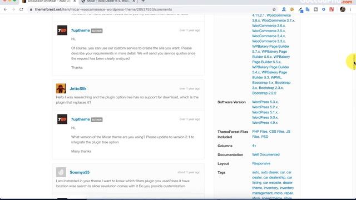
Task: Reload the page with refresh icon
Action: coord(21,9)
